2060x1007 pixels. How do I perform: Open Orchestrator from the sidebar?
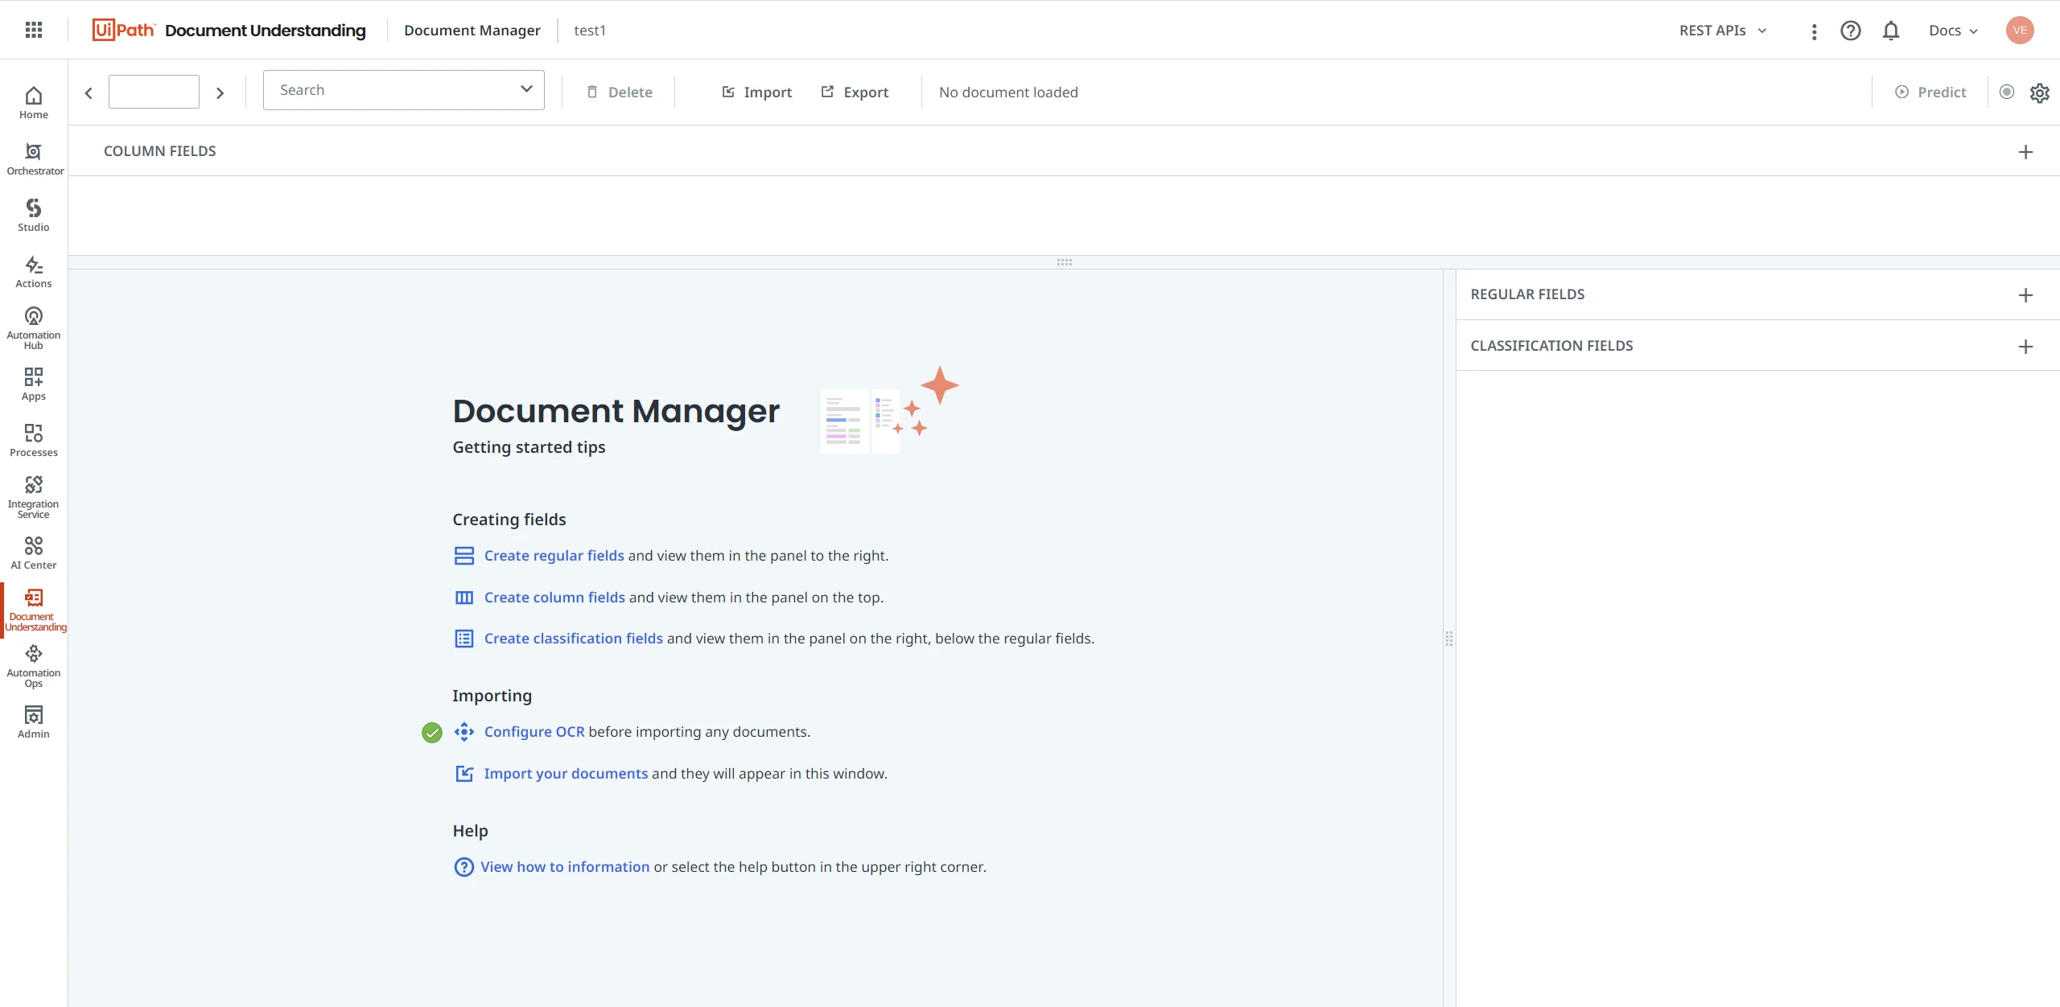click(x=34, y=159)
